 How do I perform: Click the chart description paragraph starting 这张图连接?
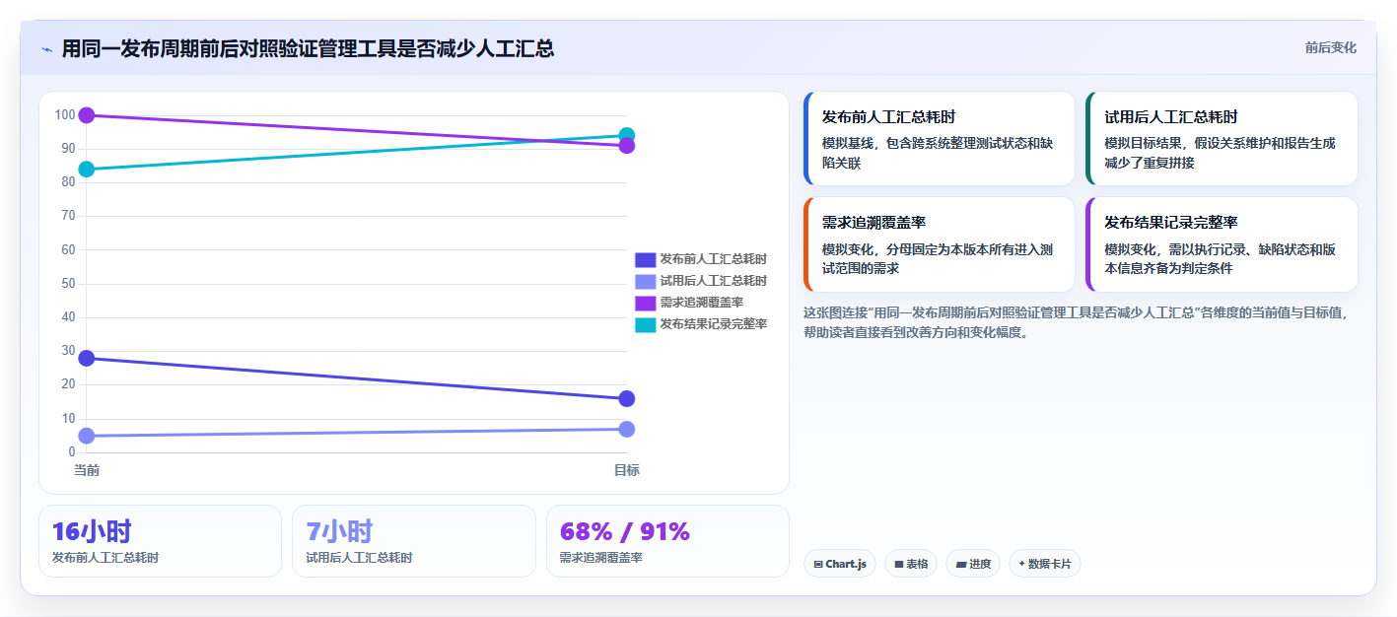(x=1076, y=322)
